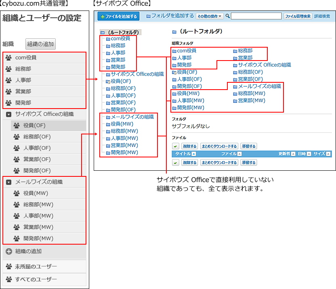This screenshot has height=289, width=336.
Task: Click the 役員(OF) folder icon in tree
Action: (108, 82)
